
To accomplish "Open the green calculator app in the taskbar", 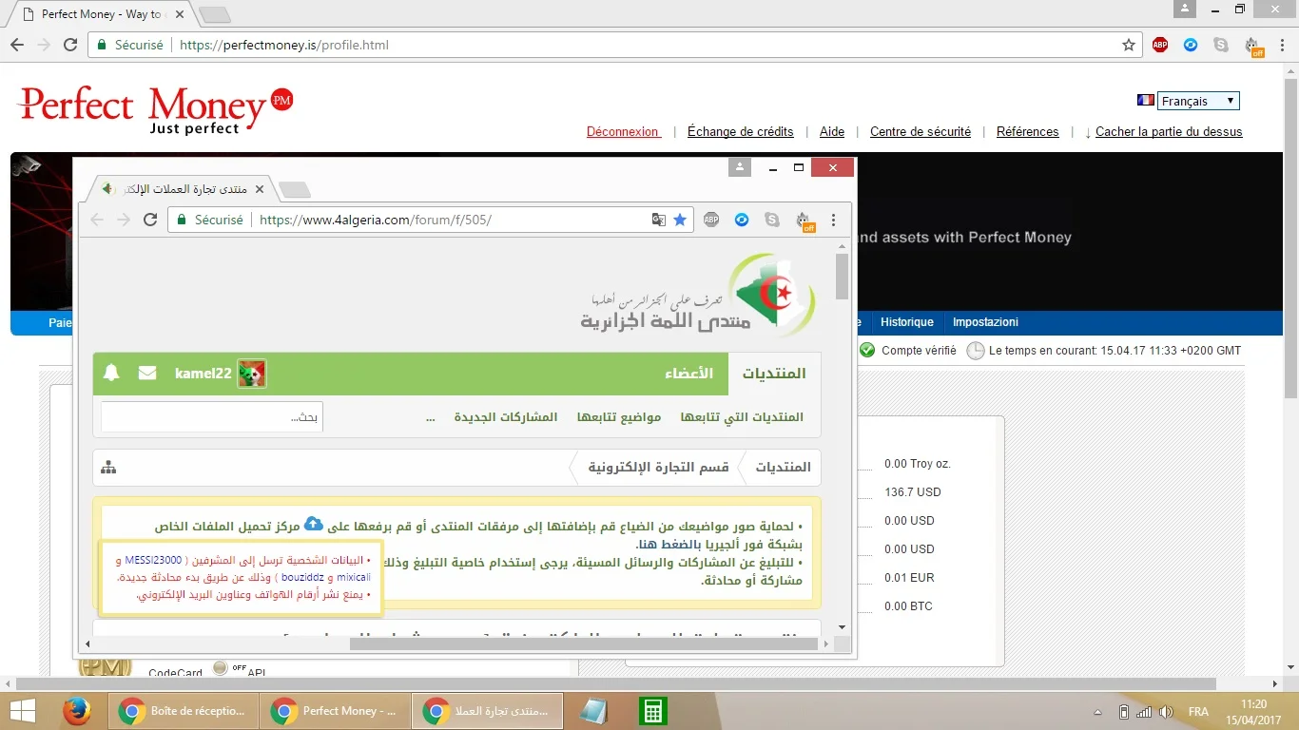I will click(652, 711).
